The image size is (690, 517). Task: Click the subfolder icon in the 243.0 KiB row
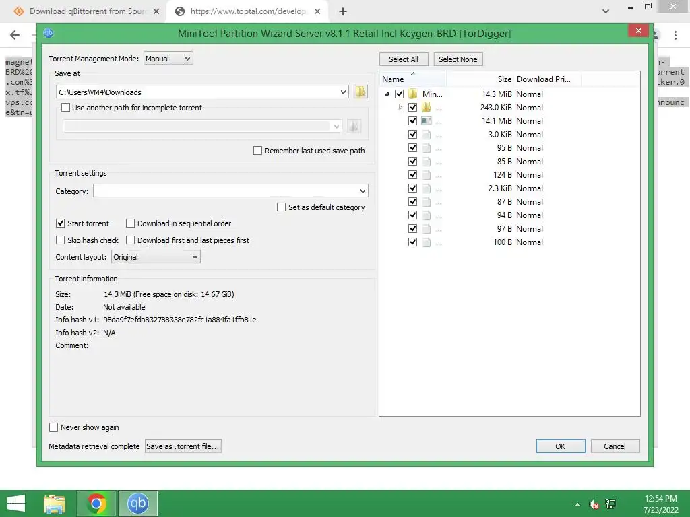coord(426,107)
